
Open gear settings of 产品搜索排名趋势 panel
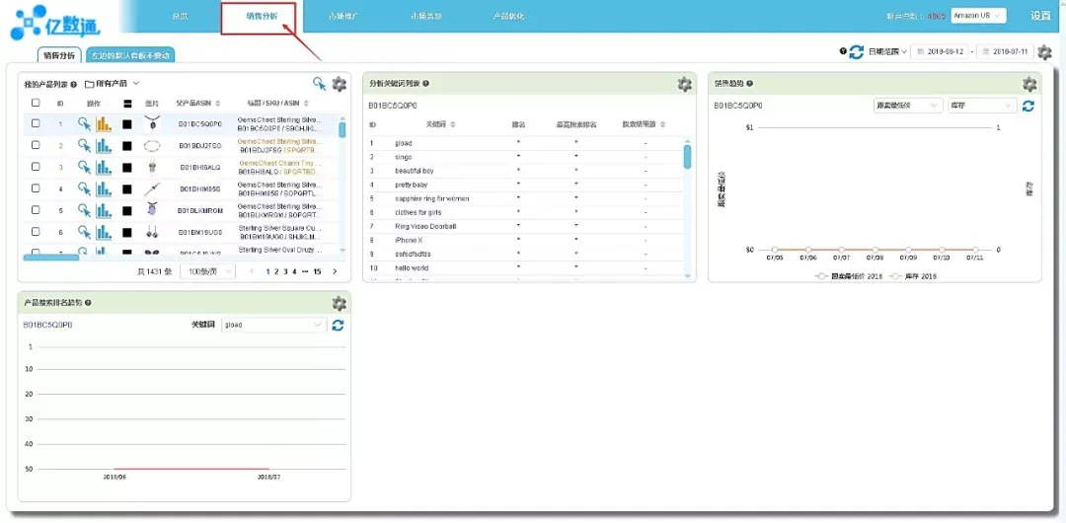pyautogui.click(x=339, y=303)
